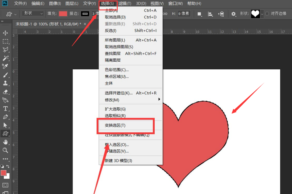292x194 pixels.
Task: Click the Photoshop Ps logo icon
Action: tap(5, 3)
